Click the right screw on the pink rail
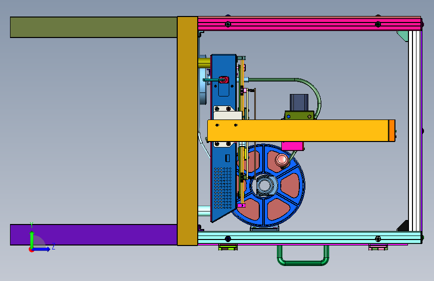434x281 pixels. [378, 24]
